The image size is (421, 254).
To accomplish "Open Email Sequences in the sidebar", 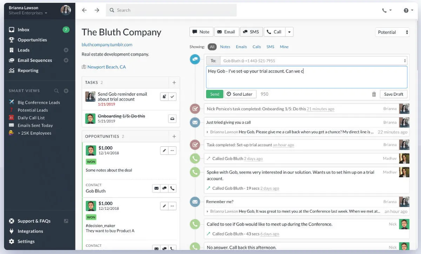I will 35,60.
